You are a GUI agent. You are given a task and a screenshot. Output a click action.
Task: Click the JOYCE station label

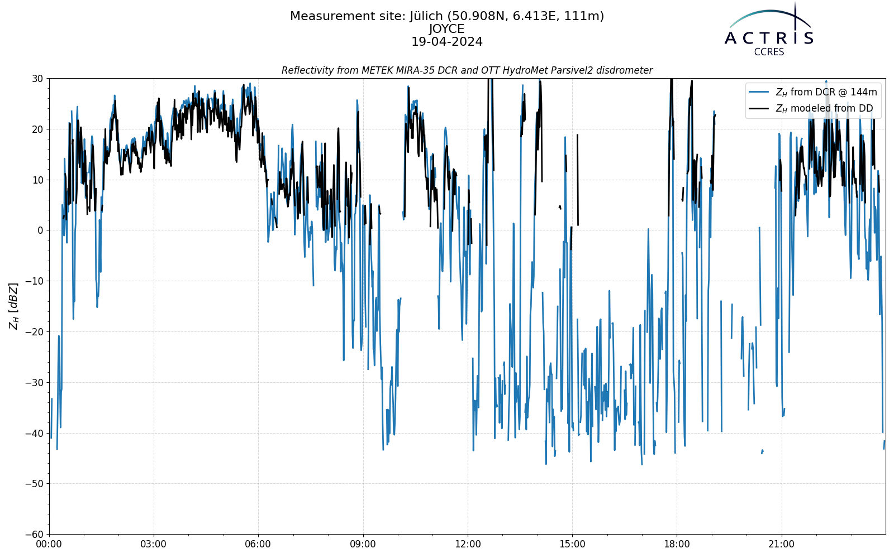447,29
